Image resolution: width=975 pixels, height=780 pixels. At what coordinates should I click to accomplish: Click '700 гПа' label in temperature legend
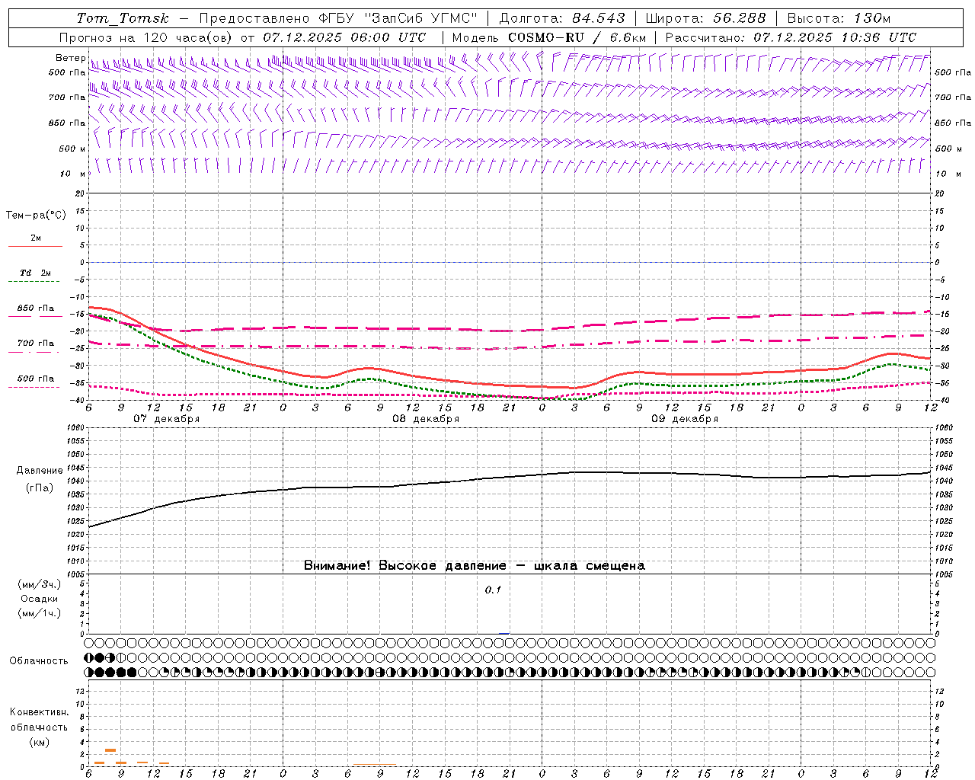[x=36, y=344]
